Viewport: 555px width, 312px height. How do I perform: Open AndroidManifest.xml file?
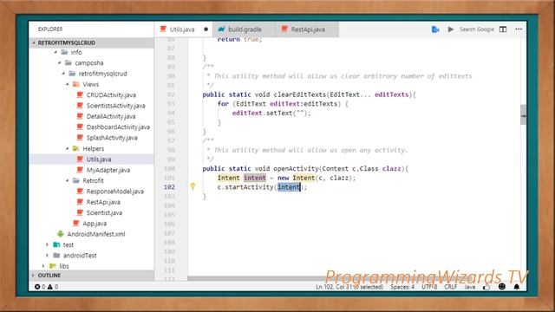click(x=96, y=234)
